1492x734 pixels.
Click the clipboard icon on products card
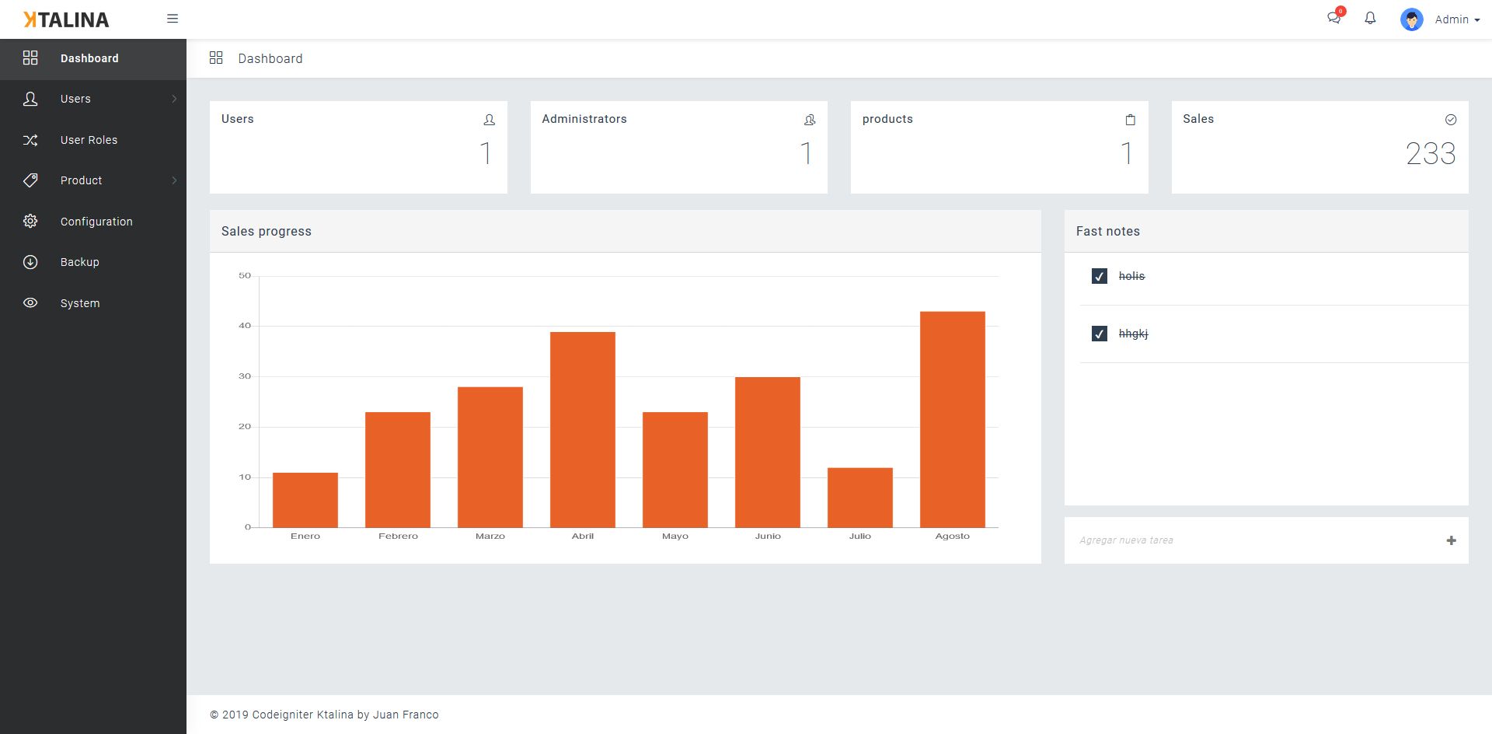1130,120
